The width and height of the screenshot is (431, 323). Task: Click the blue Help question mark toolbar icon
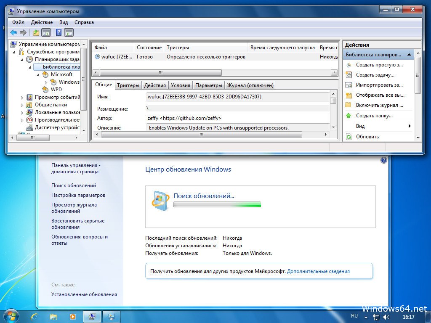pyautogui.click(x=59, y=32)
